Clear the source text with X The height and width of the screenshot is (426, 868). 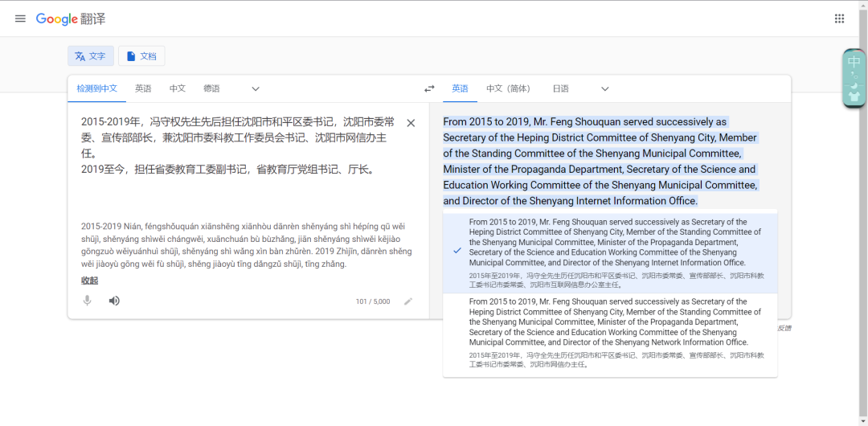click(x=411, y=123)
